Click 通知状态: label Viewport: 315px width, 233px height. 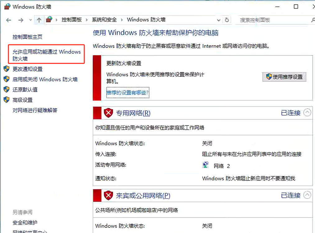pos(106,178)
